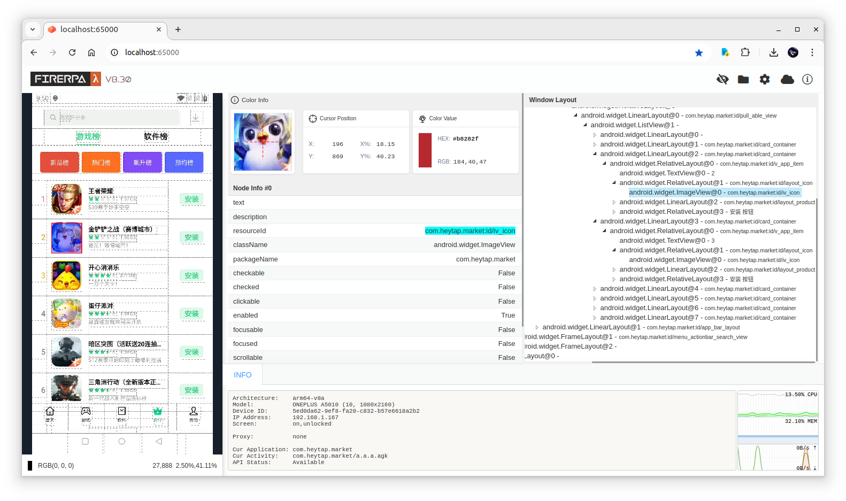The height and width of the screenshot is (501, 846).
Task: Select the localhost:65000 browser tab
Action: 105,29
